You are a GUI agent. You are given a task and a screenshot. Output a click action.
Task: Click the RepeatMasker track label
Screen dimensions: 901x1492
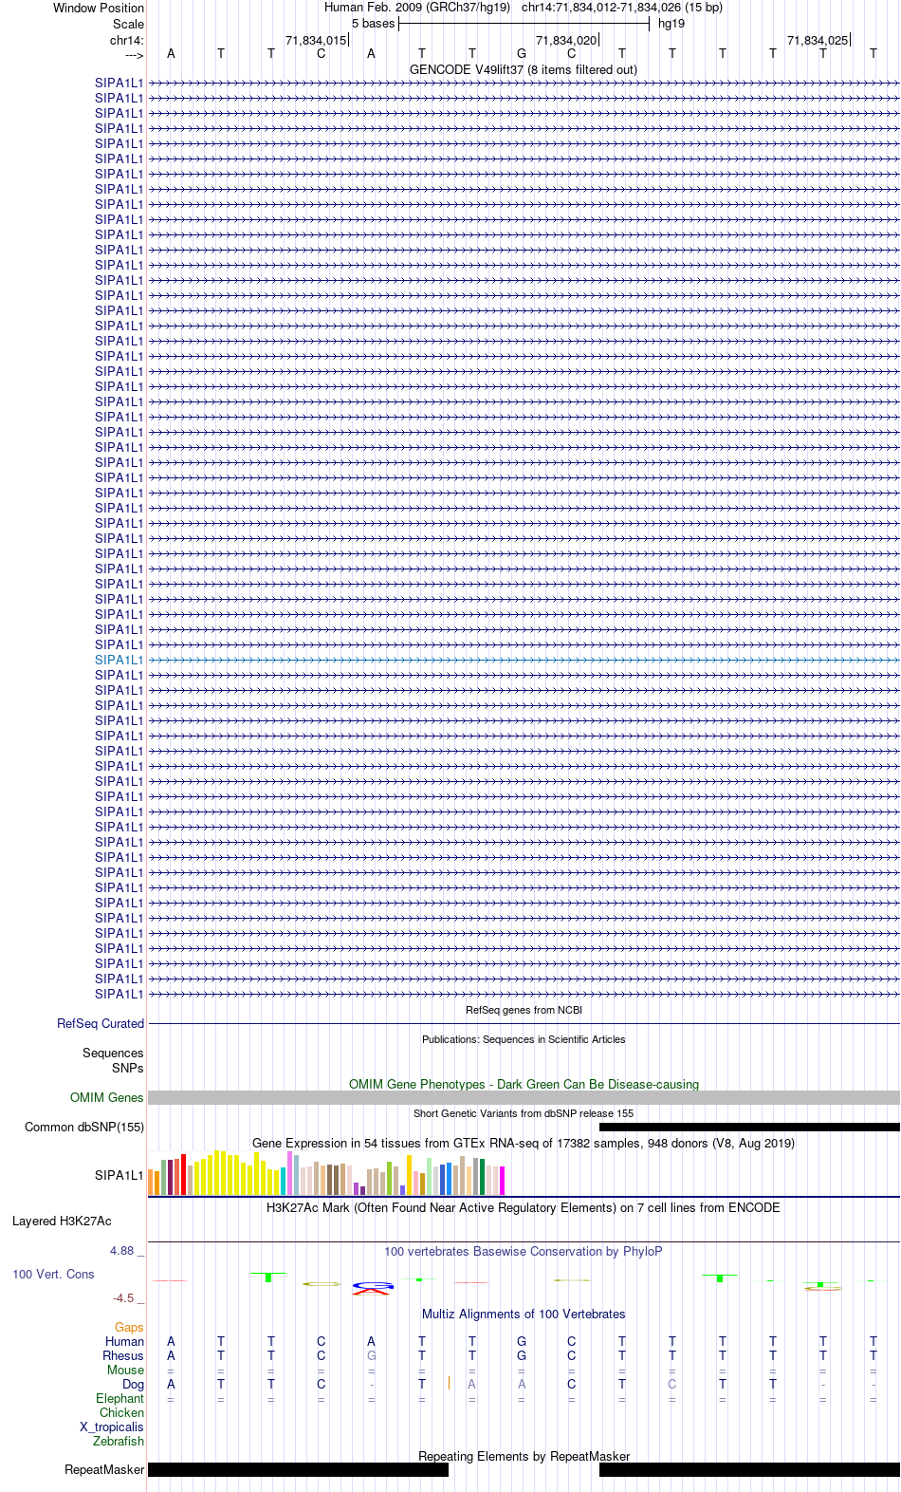[104, 1469]
